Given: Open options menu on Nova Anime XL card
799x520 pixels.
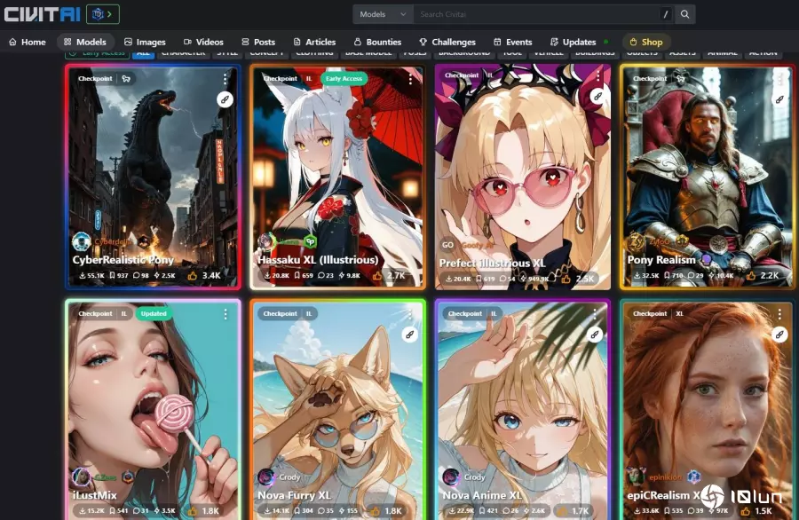Looking at the screenshot, I should point(595,314).
